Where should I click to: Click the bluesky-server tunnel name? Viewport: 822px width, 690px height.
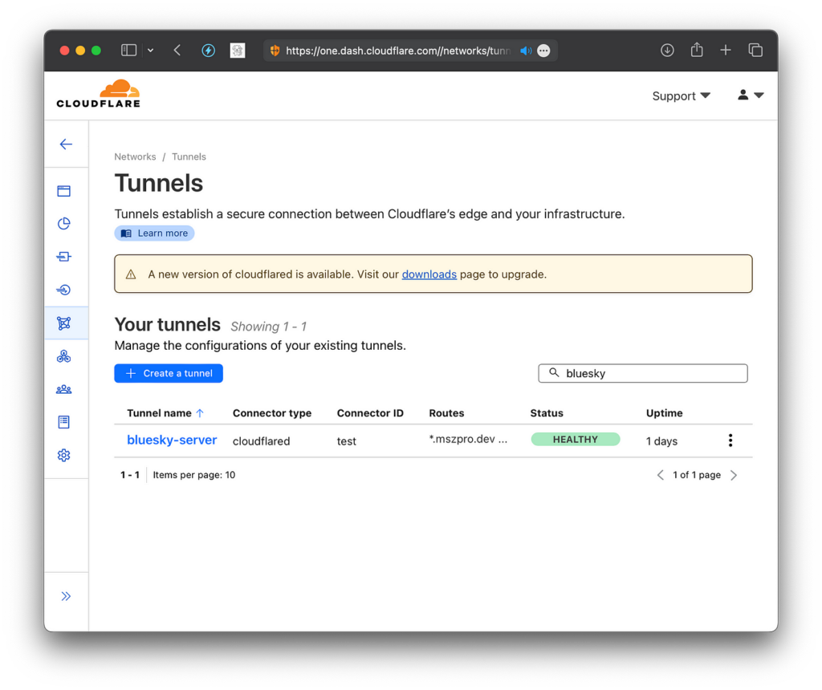click(x=172, y=440)
